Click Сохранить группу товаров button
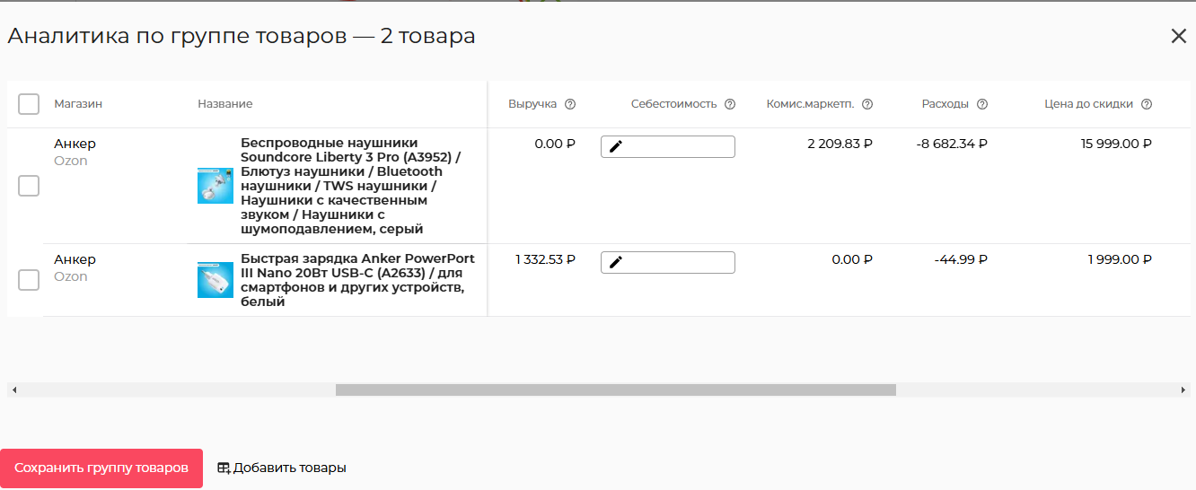Image resolution: width=1196 pixels, height=490 pixels. click(x=101, y=468)
